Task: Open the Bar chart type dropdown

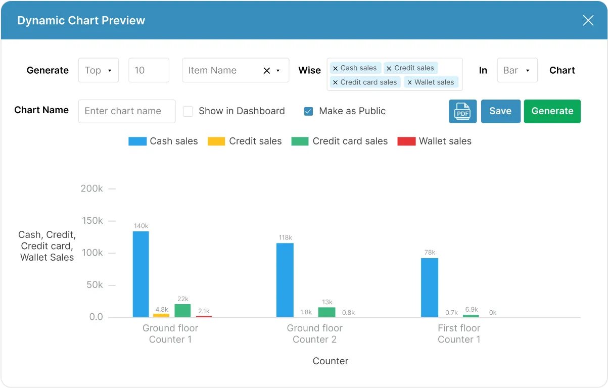Action: 517,70
